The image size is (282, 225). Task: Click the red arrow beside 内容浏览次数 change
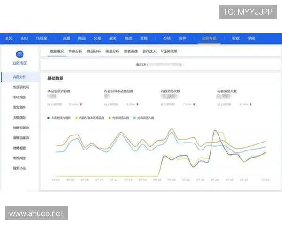coord(194,104)
